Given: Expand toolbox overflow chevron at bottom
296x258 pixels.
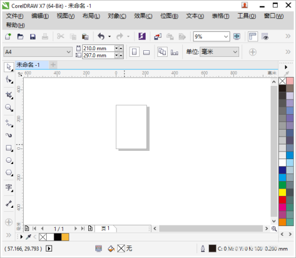Looking at the screenshot, I should pos(8,235).
